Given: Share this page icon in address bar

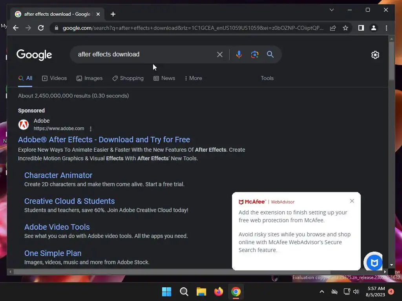Looking at the screenshot, I should click(x=333, y=28).
